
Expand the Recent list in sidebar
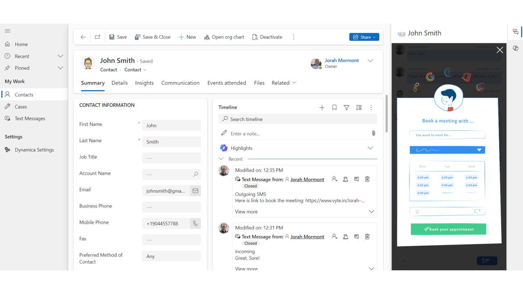(x=60, y=56)
